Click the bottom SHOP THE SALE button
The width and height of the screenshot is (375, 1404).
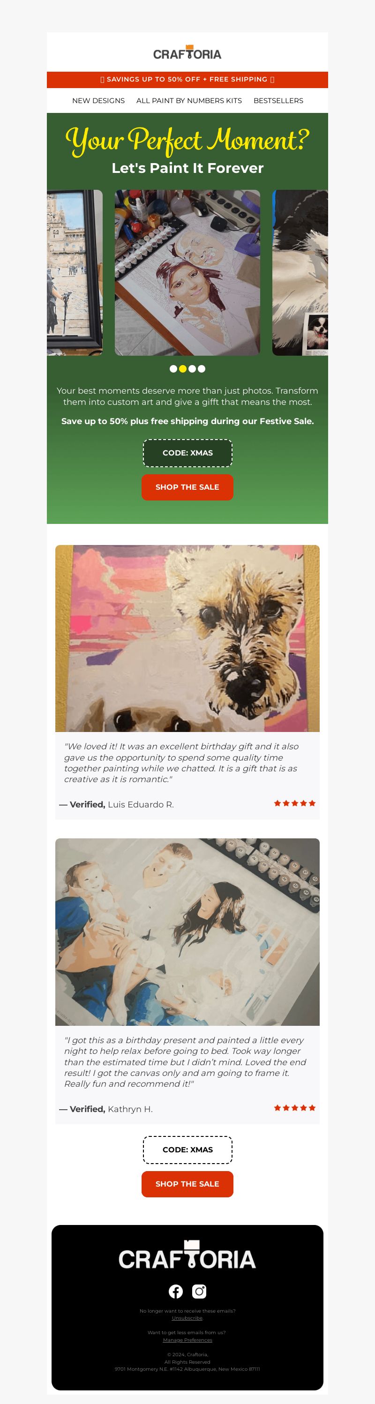click(x=187, y=1184)
